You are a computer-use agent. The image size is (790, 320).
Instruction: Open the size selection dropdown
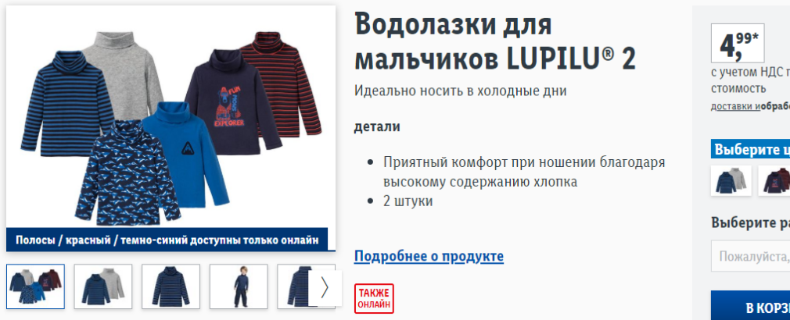pyautogui.click(x=751, y=256)
